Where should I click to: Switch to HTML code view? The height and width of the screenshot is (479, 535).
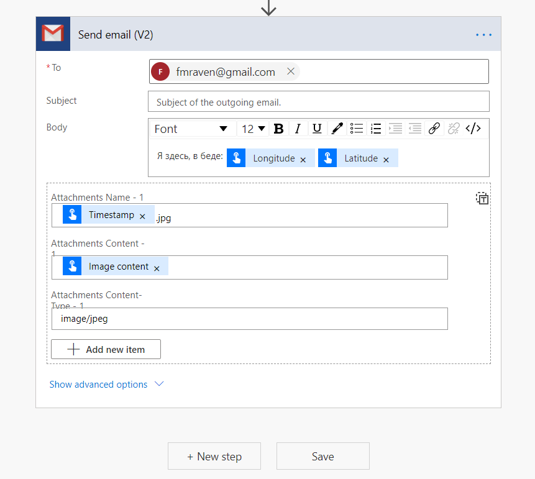tap(473, 129)
